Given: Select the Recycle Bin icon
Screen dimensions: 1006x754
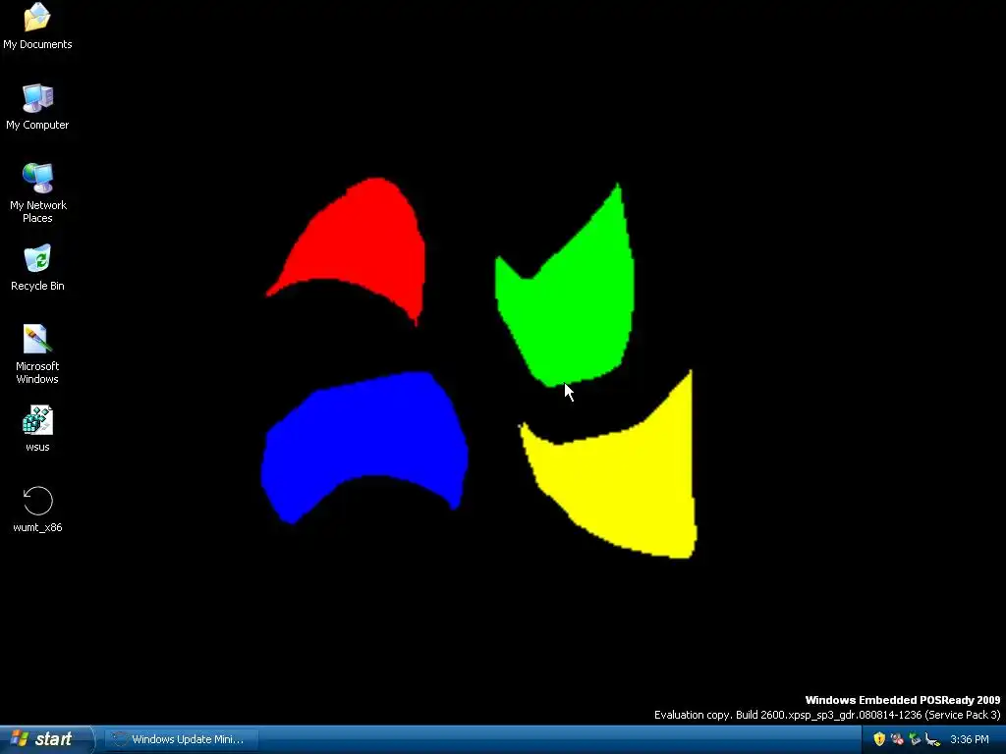Looking at the screenshot, I should [x=37, y=267].
